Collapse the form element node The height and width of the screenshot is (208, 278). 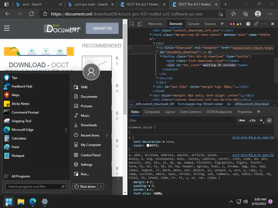151,35
